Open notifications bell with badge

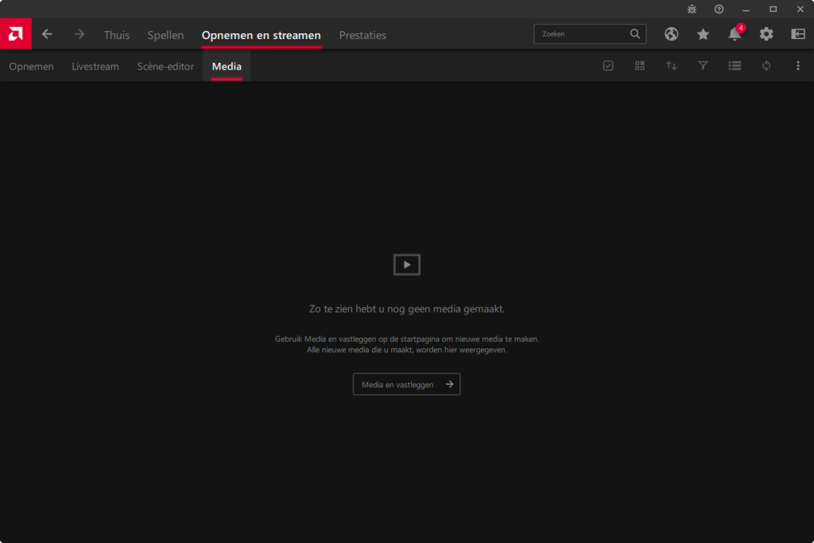pyautogui.click(x=735, y=33)
